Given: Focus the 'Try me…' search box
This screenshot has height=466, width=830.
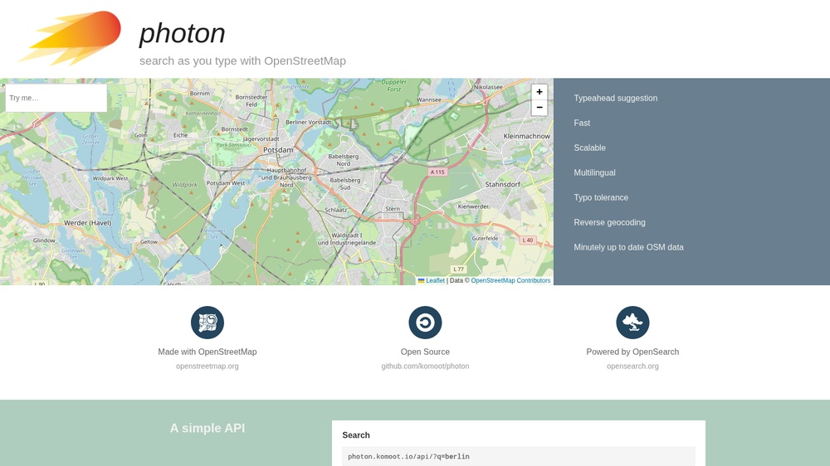Looking at the screenshot, I should point(56,98).
